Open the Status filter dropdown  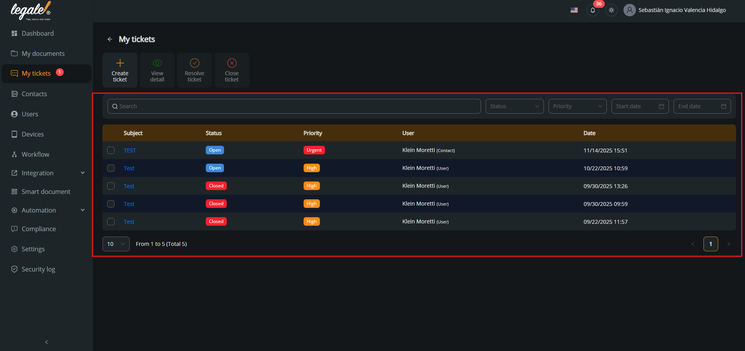[x=514, y=106]
